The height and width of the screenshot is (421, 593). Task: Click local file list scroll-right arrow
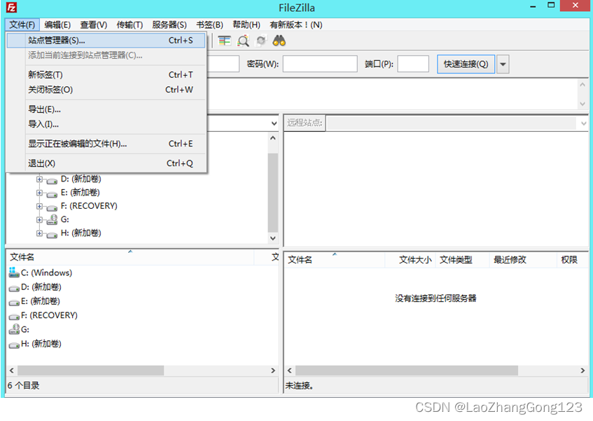coord(273,371)
